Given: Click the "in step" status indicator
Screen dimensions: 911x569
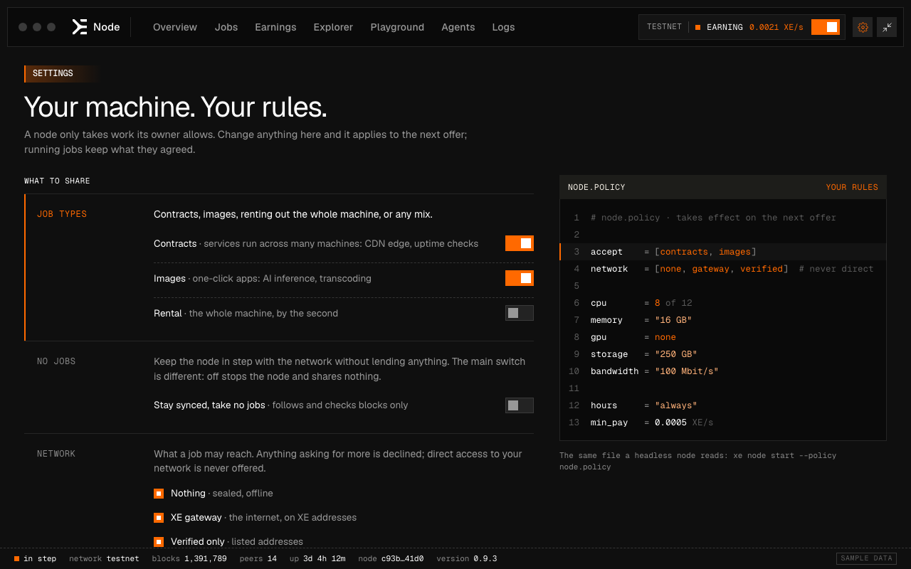Looking at the screenshot, I should tap(35, 558).
